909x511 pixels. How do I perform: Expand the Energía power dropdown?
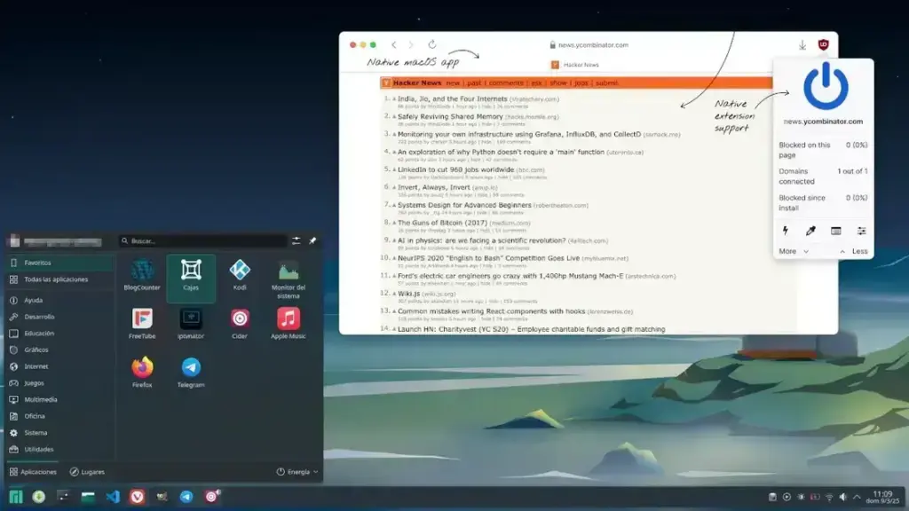pyautogui.click(x=297, y=472)
